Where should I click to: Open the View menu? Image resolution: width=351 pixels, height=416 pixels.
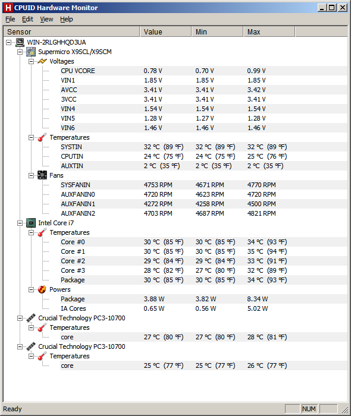tap(46, 19)
